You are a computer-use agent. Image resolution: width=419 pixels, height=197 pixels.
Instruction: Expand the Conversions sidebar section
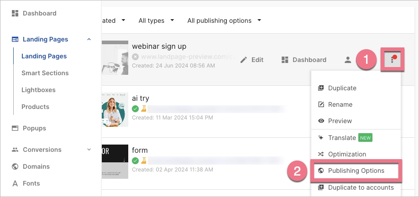[89, 150]
